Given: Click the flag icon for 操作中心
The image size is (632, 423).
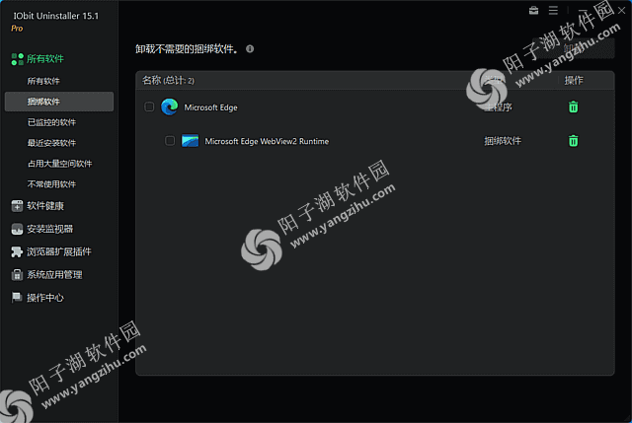Looking at the screenshot, I should [17, 298].
